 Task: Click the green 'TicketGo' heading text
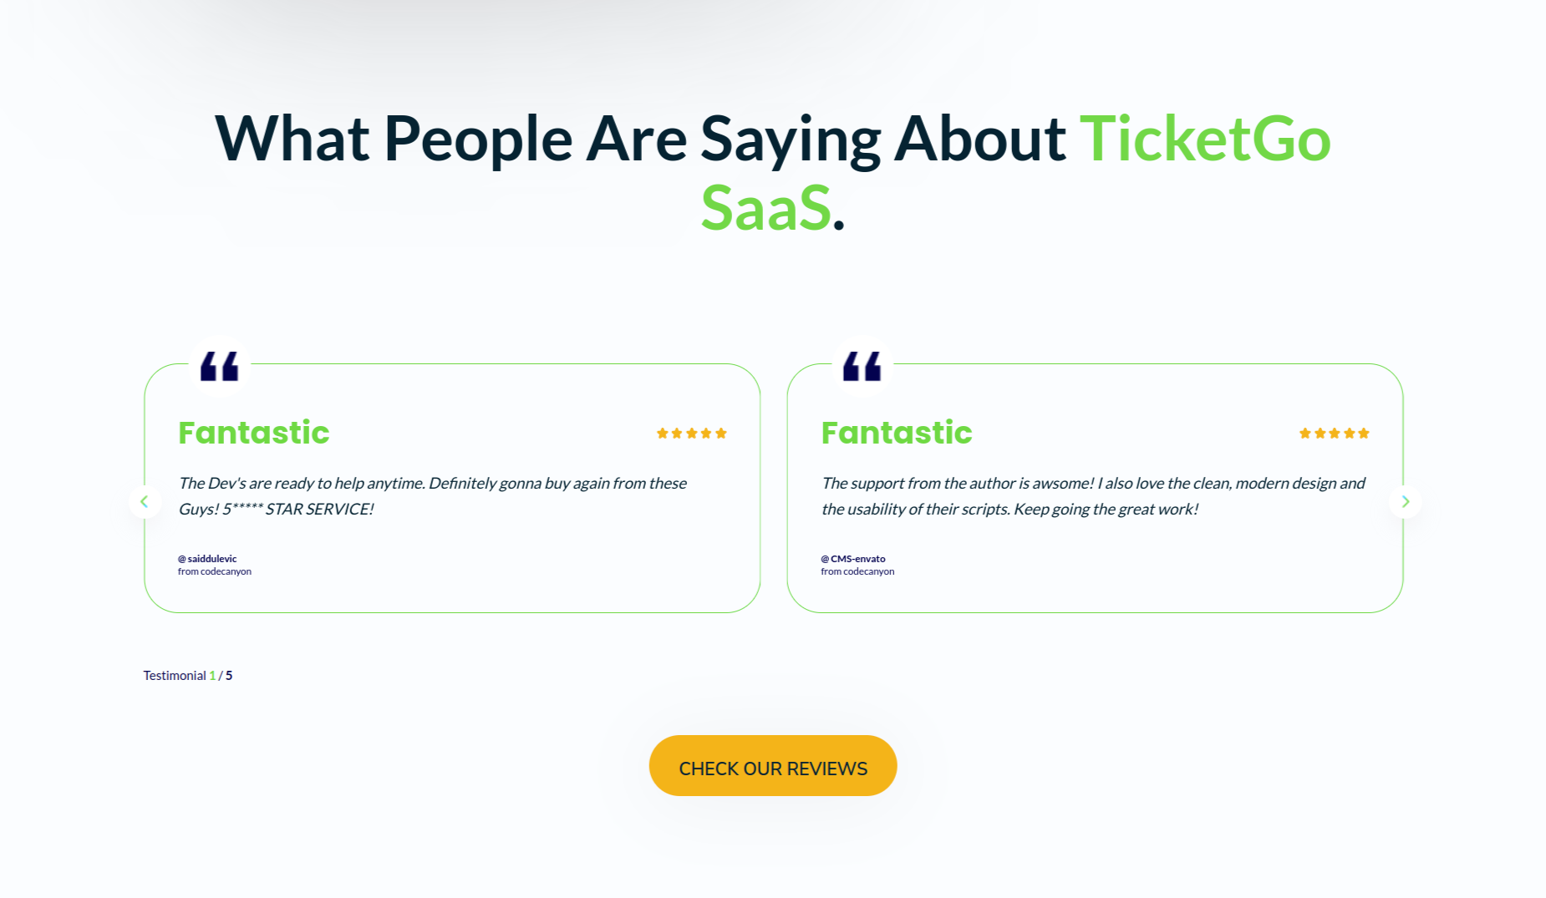pos(1205,139)
